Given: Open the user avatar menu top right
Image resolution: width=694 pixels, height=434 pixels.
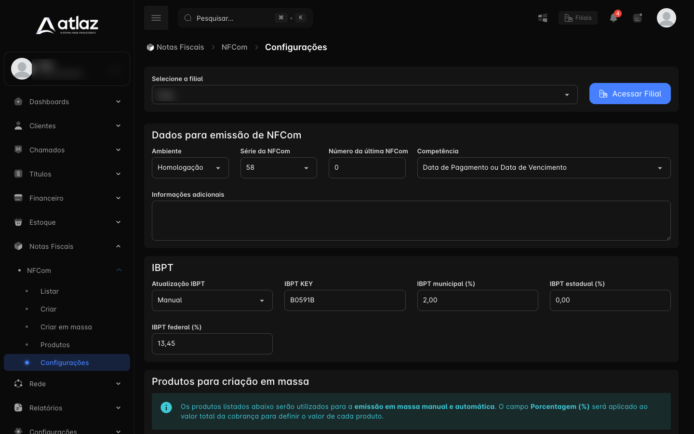Looking at the screenshot, I should [x=667, y=18].
